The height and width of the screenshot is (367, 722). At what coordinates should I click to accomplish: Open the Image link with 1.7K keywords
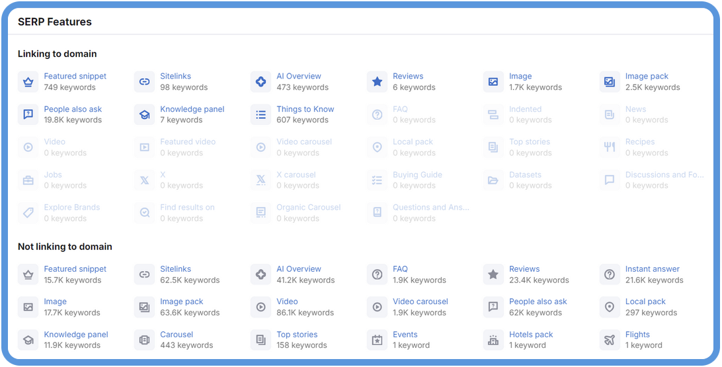(520, 77)
